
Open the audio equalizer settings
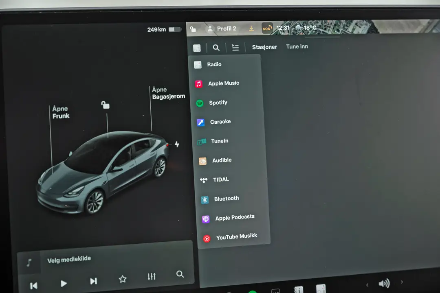pos(152,276)
